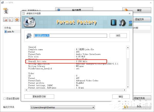154x112 pixels.
Task: Click the vertical scrollbar up arrow
Action: click(128, 48)
